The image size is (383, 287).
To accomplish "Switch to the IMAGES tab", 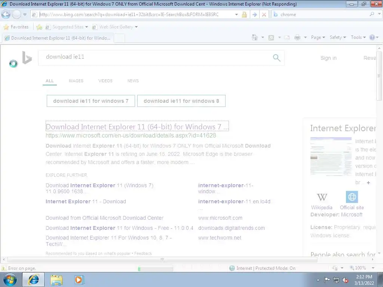I will click(x=76, y=81).
